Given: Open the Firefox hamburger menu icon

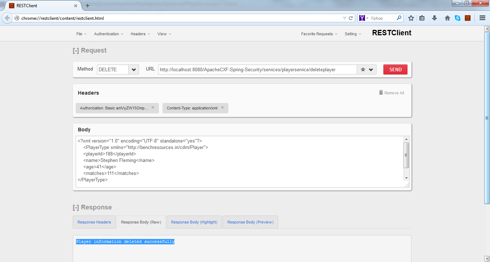Looking at the screenshot, I should (x=482, y=18).
